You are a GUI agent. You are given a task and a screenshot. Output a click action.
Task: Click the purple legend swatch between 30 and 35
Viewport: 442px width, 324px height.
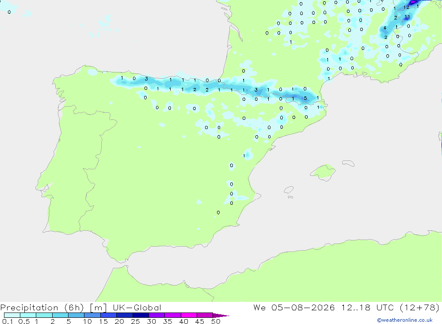[x=157, y=315]
